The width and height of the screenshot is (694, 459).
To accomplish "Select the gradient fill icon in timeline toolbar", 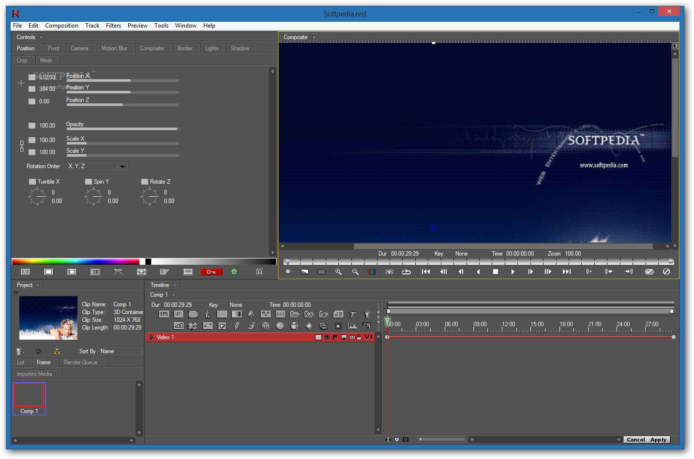I will tap(237, 314).
